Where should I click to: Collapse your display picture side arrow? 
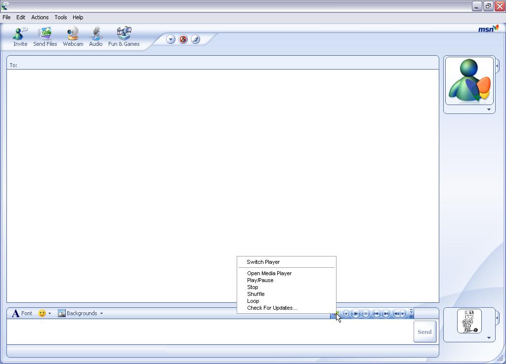point(497,318)
